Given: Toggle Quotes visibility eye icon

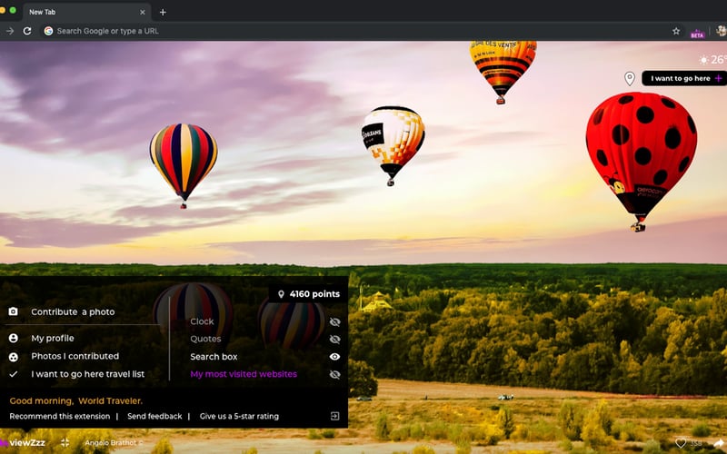Looking at the screenshot, I should (x=334, y=339).
